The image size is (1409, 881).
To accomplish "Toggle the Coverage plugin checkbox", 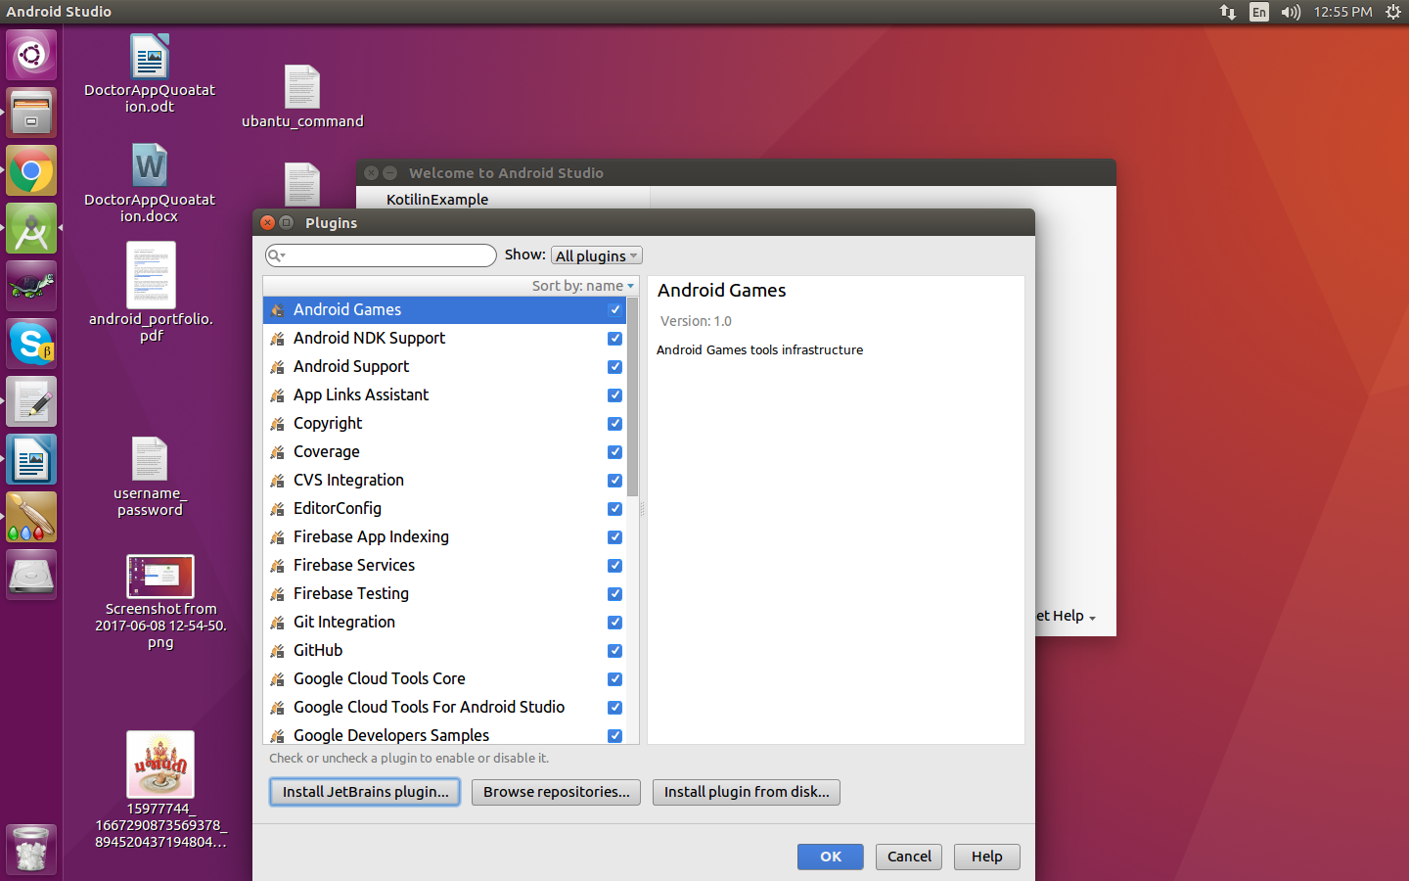I will coord(614,452).
